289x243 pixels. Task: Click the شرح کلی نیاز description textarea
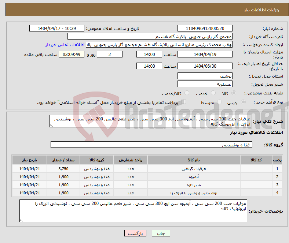(150, 121)
